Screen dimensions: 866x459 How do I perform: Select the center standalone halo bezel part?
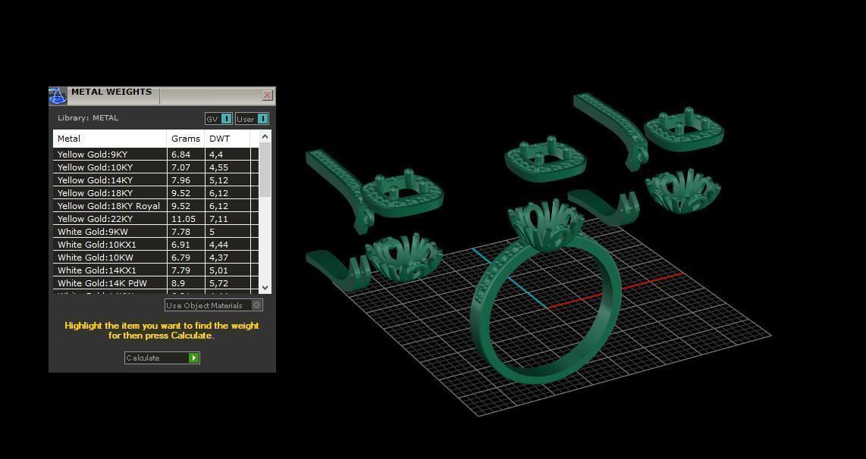(545, 160)
